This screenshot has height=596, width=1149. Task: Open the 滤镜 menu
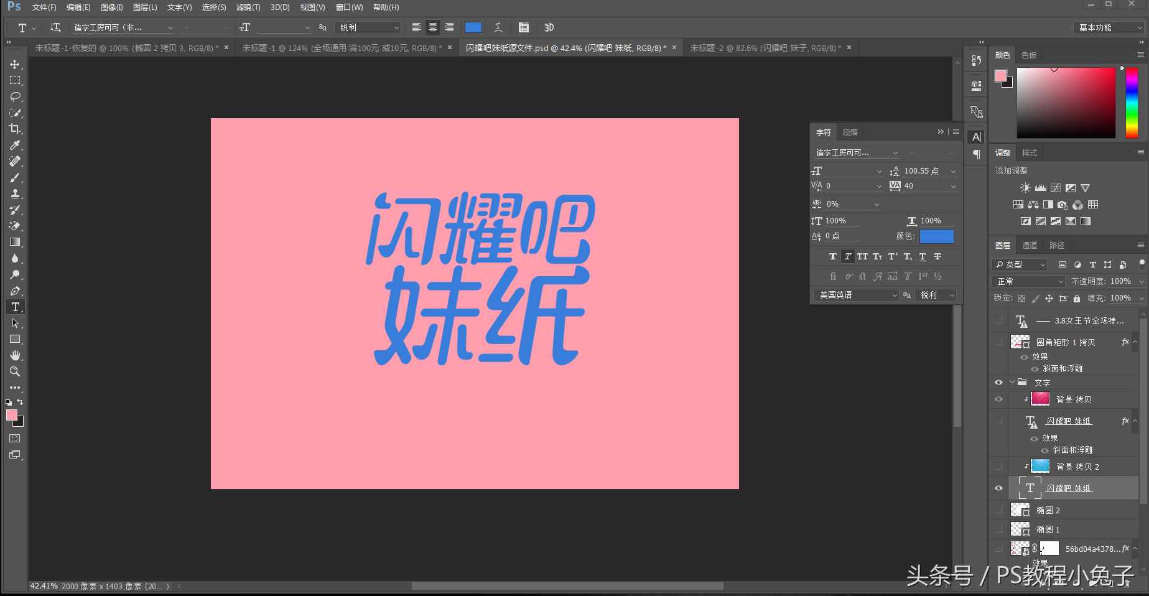pyautogui.click(x=248, y=7)
